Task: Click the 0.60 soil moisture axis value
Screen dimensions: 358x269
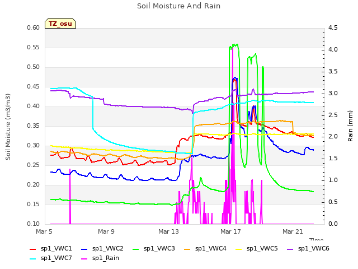Action: (34, 27)
